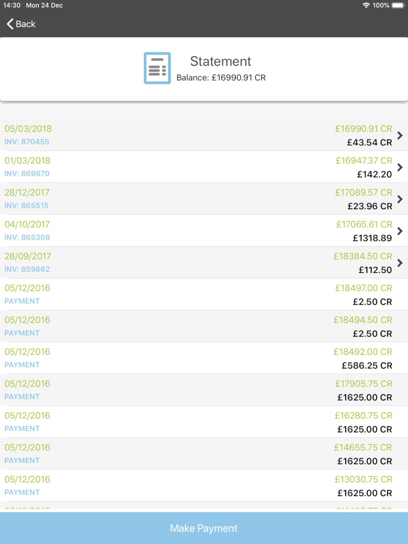Tap the date 04/10/2017
The image size is (408, 544).
(x=27, y=224)
